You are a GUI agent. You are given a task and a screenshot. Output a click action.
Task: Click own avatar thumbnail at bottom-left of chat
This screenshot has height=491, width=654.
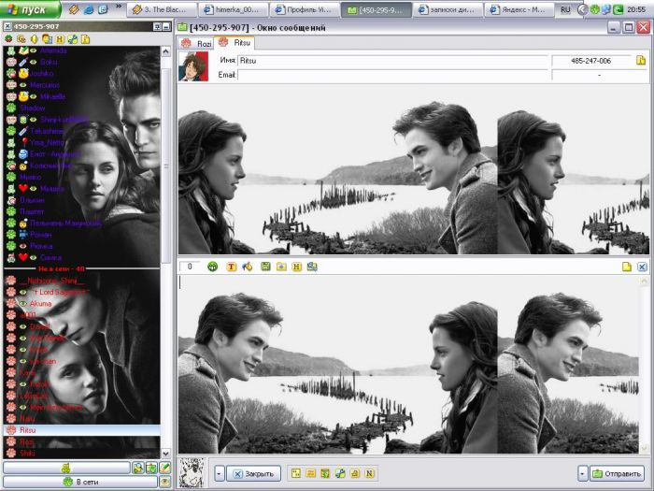192,473
